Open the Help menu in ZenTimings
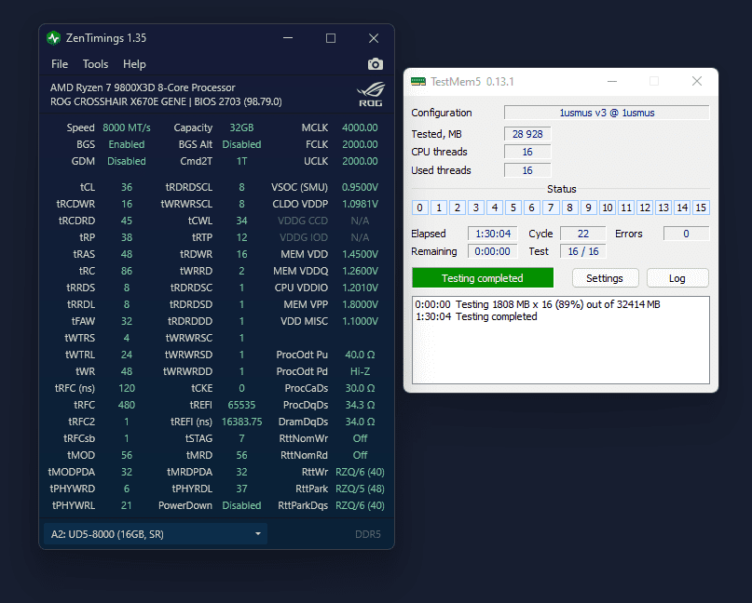Viewport: 752px width, 603px height. pos(134,64)
